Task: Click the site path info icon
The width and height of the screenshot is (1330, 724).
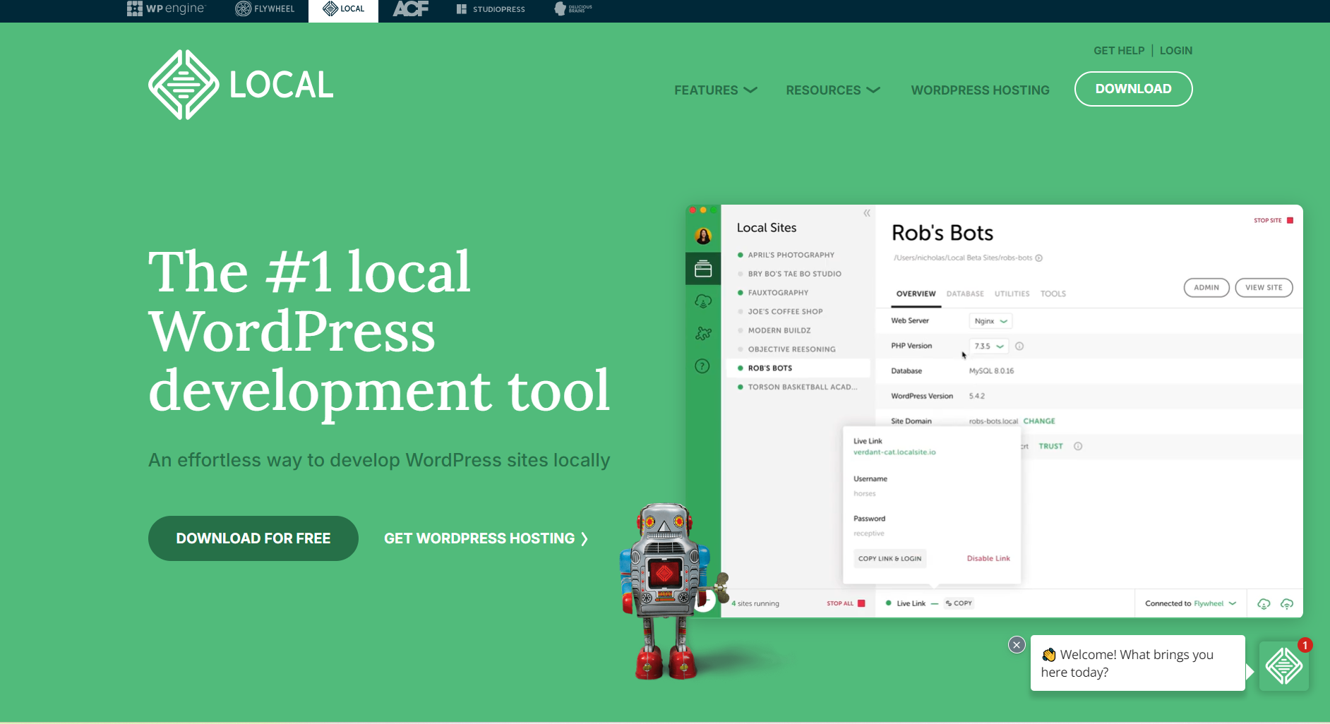Action: pos(1039,258)
